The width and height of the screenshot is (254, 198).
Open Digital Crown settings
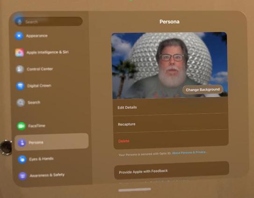[39, 86]
